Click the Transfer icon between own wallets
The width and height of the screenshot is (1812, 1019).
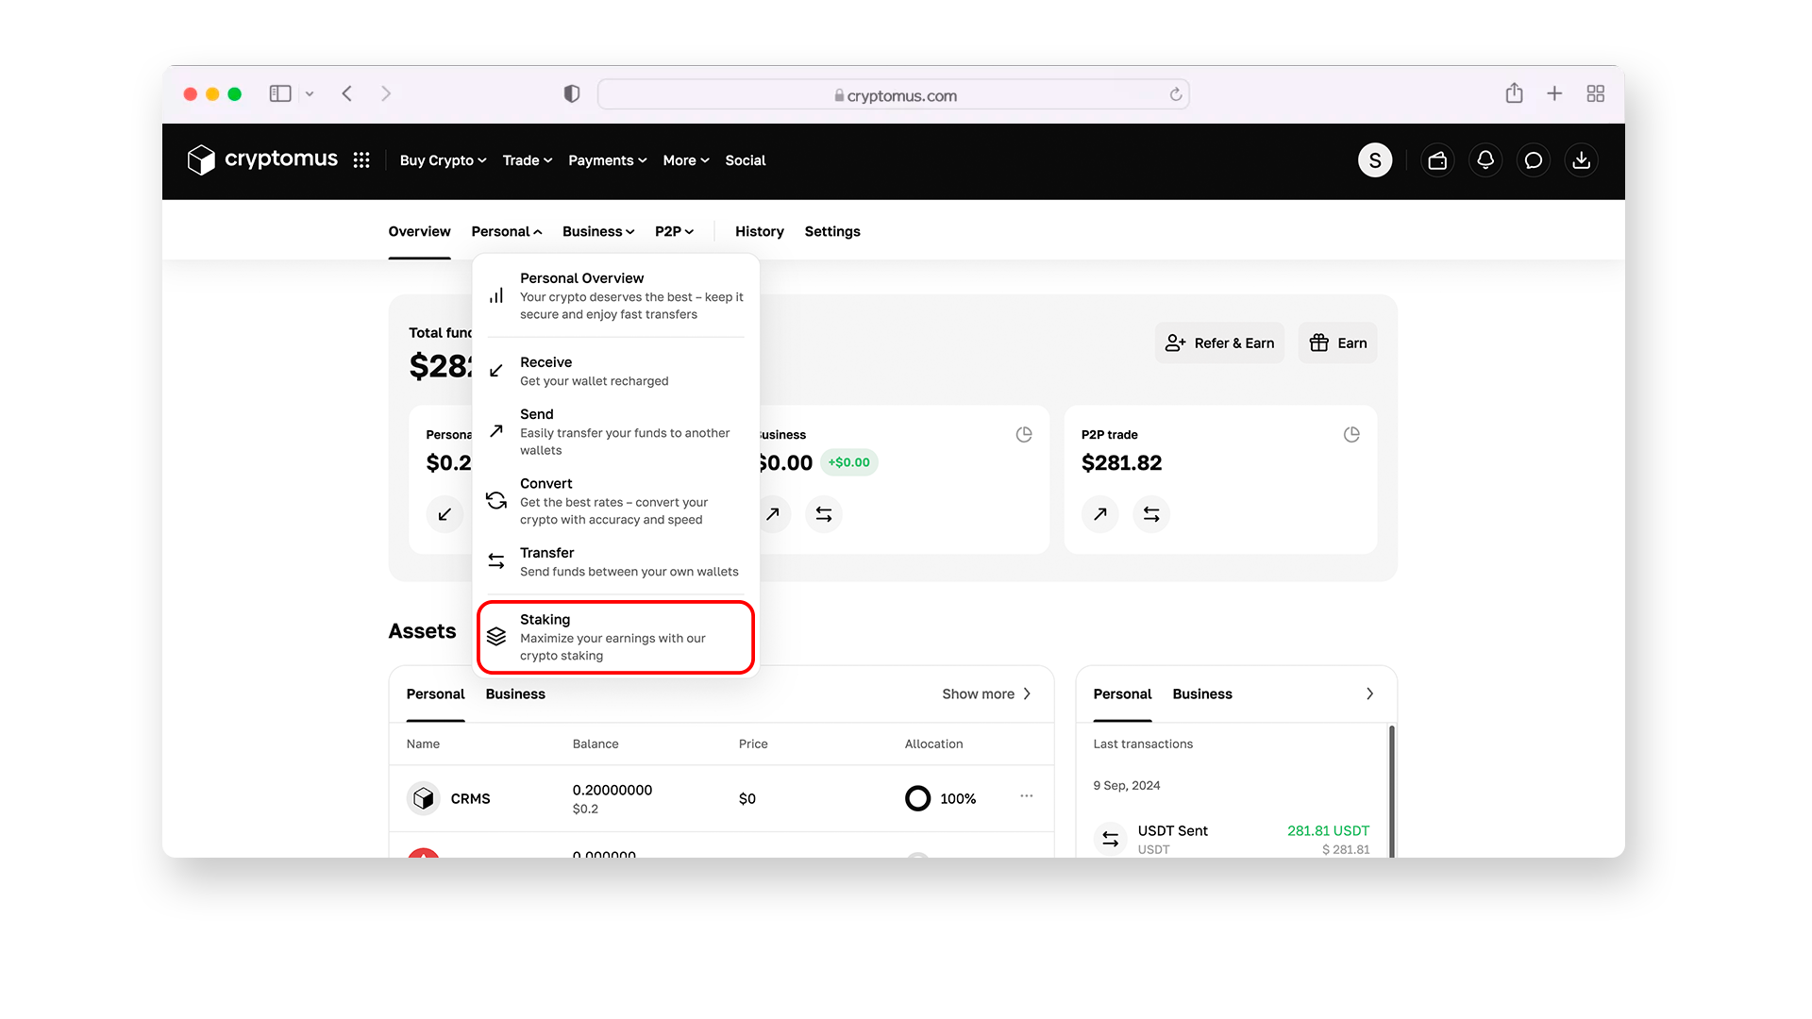click(496, 560)
